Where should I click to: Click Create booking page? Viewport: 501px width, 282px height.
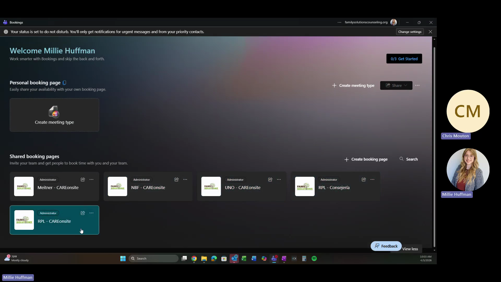point(366,159)
